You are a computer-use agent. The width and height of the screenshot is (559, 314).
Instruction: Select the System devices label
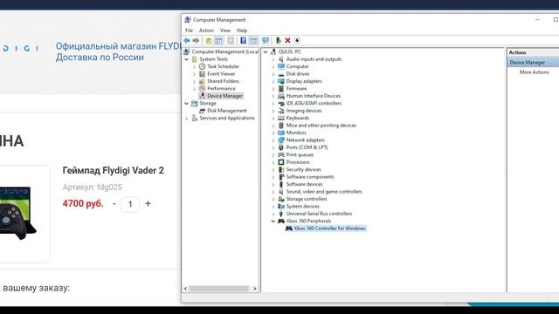pos(303,207)
